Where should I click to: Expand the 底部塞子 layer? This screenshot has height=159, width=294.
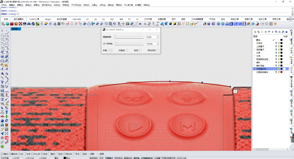click(x=255, y=50)
